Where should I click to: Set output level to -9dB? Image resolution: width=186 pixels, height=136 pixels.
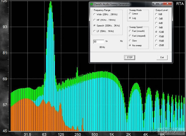click(156, 27)
